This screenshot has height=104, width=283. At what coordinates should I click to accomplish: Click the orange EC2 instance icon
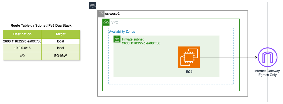(189, 57)
